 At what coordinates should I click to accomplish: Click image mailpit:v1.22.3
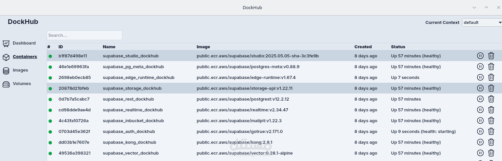pos(239,120)
